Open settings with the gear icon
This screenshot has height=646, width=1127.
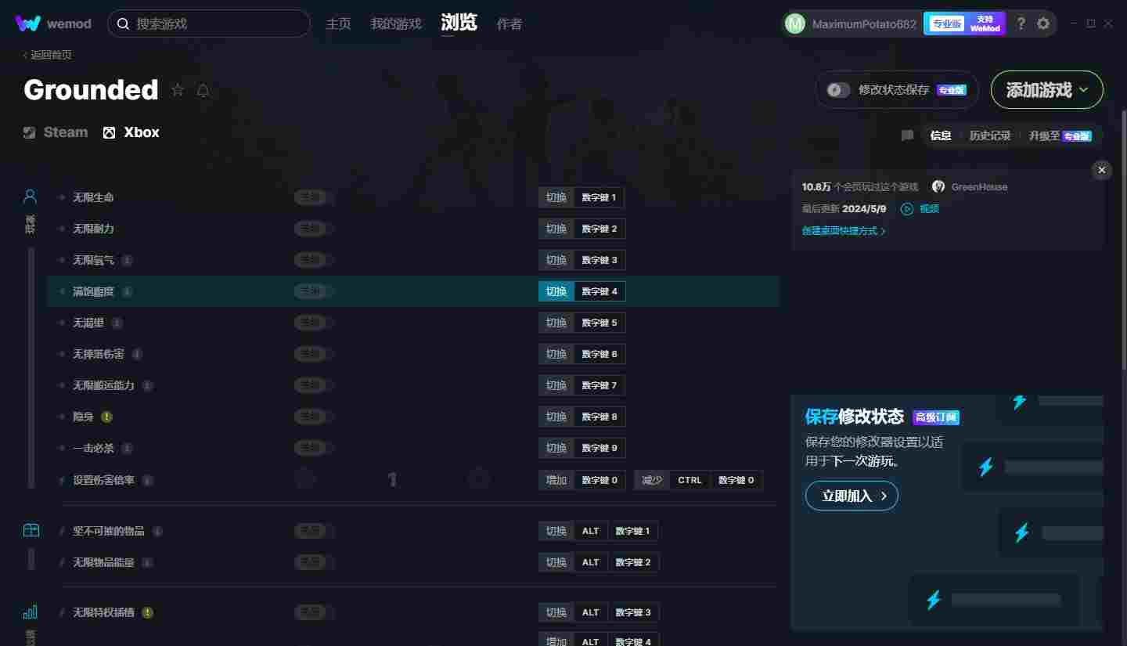coord(1043,23)
